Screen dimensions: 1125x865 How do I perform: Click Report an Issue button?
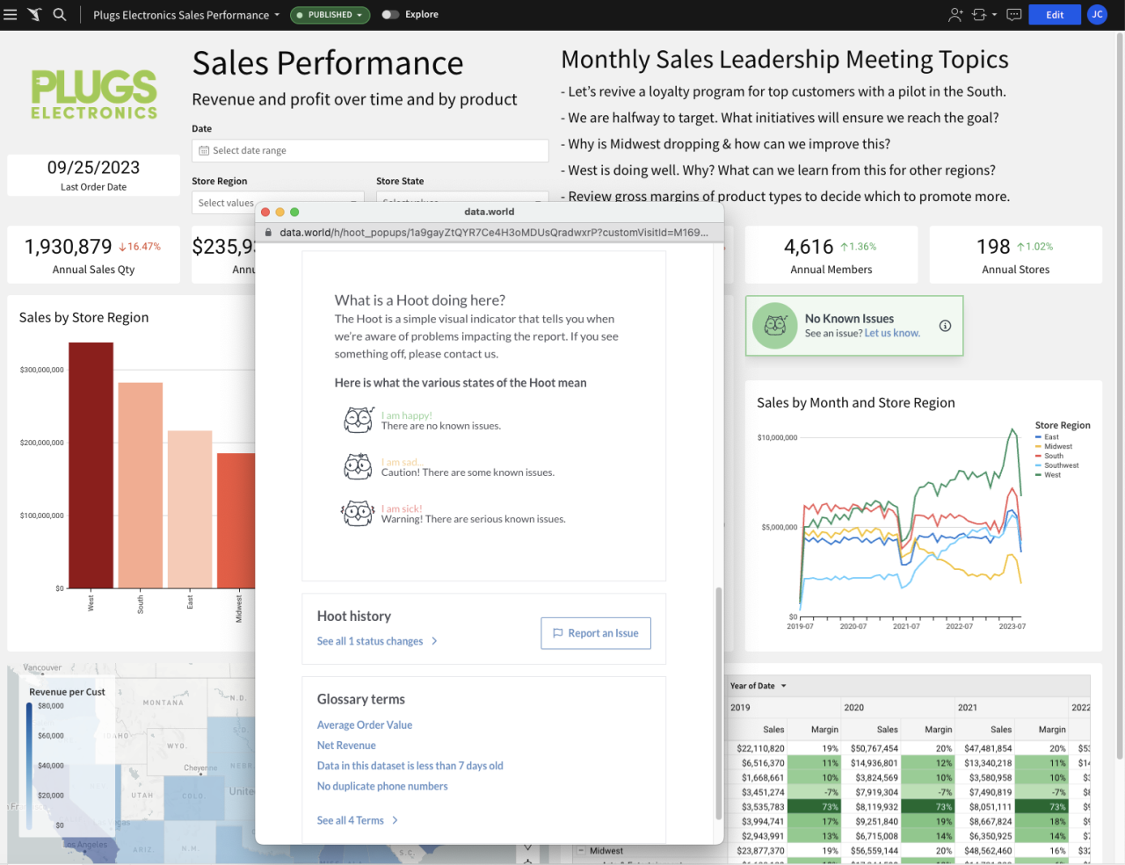pyautogui.click(x=596, y=633)
